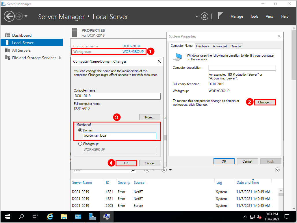Switch to the Advanced tab
Screen dimensions: 297x223
(x=220, y=46)
